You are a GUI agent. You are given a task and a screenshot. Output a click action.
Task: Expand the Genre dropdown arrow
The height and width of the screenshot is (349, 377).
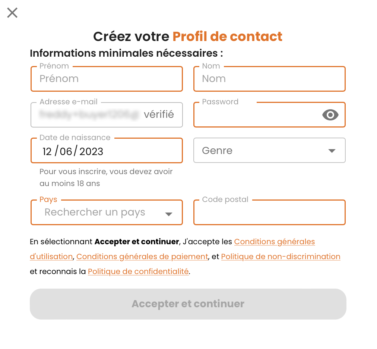[332, 151]
